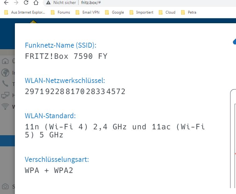
Task: Open the browser home page icon
Action: tap(36, 2)
